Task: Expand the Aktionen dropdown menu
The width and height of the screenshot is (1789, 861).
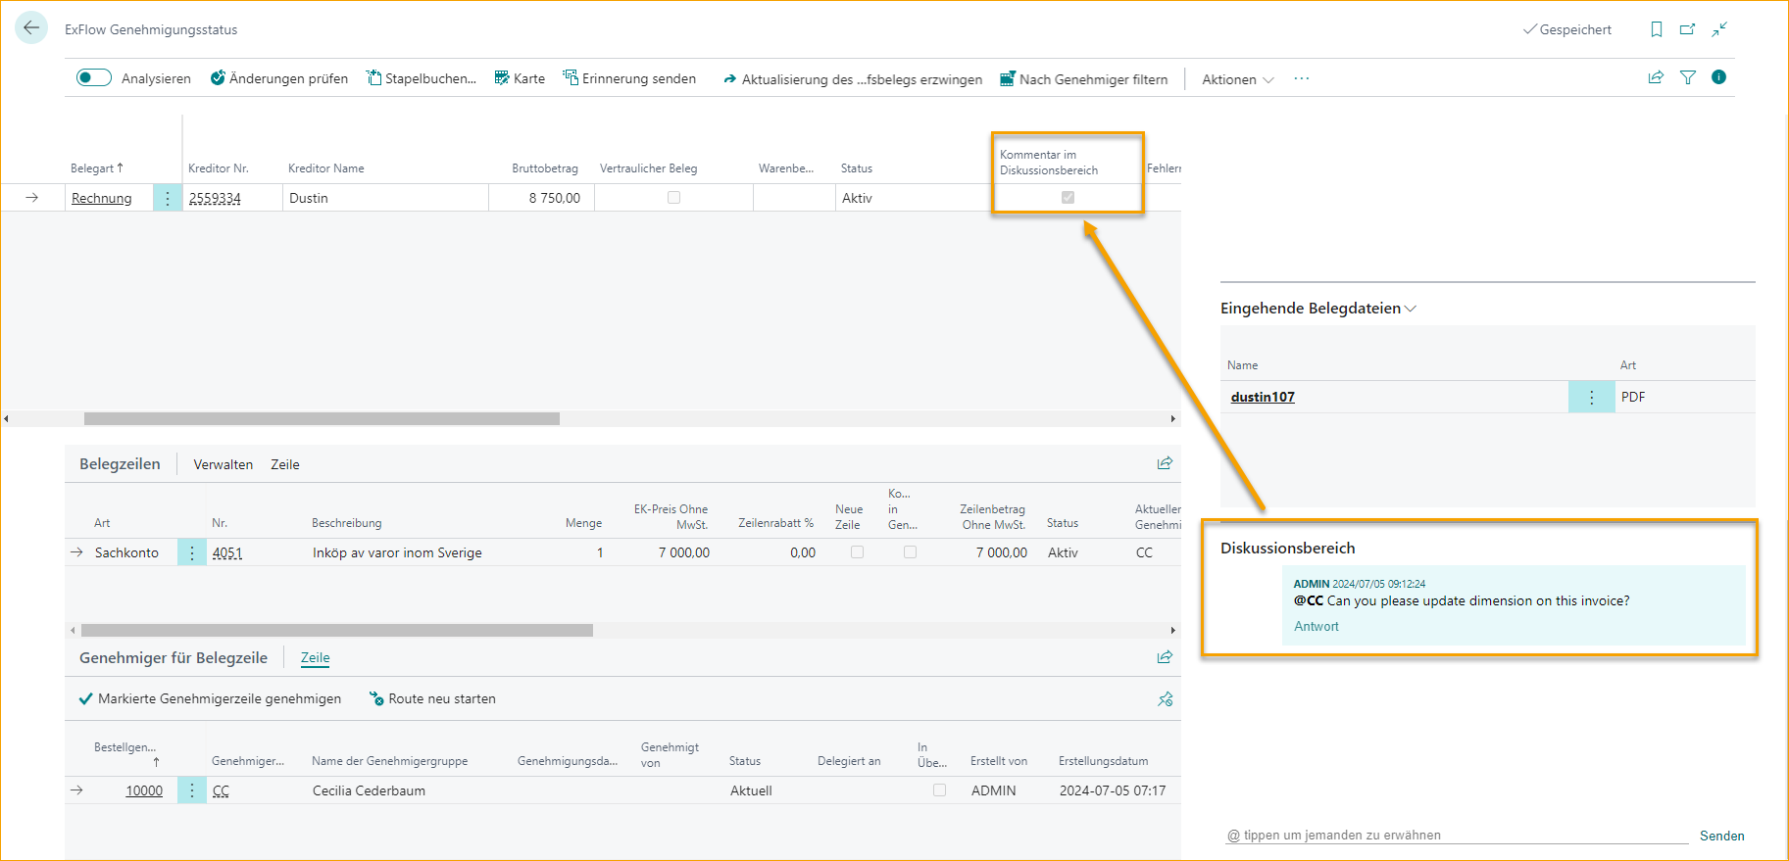Action: [x=1237, y=79]
